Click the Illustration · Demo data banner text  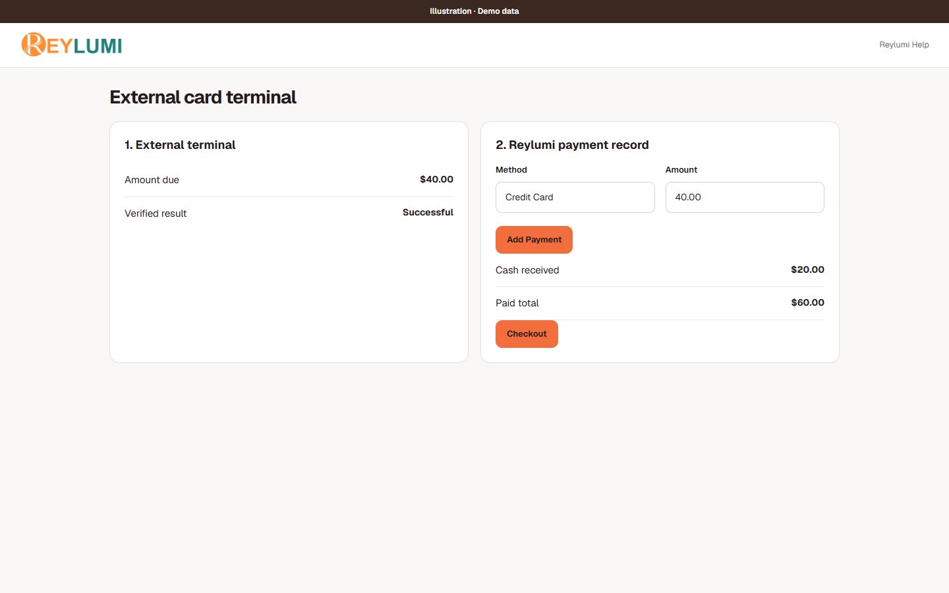pos(474,11)
